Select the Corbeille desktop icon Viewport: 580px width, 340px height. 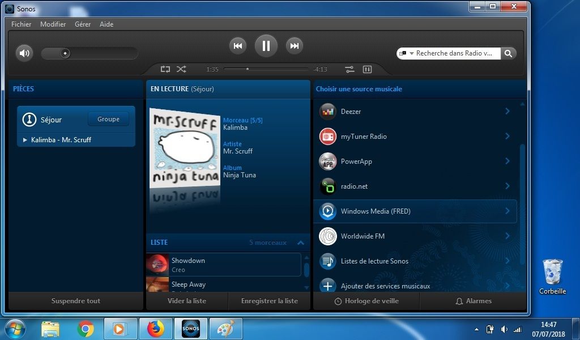(x=553, y=277)
